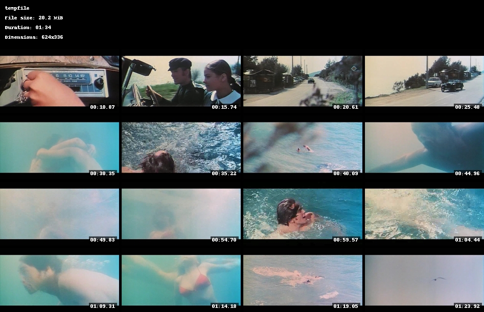Click the 01:19.05 timestamp label

tap(345, 306)
